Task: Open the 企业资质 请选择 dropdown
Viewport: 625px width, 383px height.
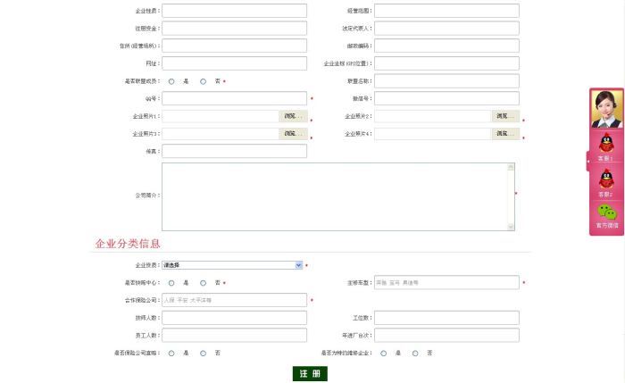Action: [232, 265]
